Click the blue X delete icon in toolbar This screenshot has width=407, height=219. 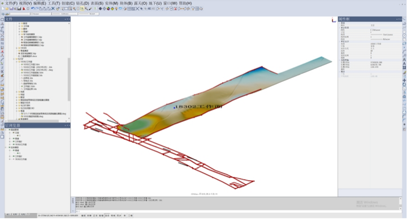click(53, 8)
